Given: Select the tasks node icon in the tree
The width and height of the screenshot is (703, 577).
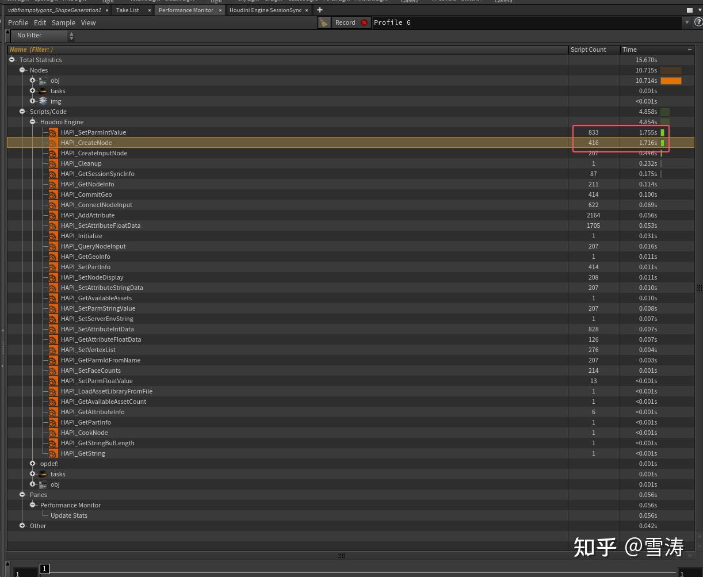Looking at the screenshot, I should point(43,91).
